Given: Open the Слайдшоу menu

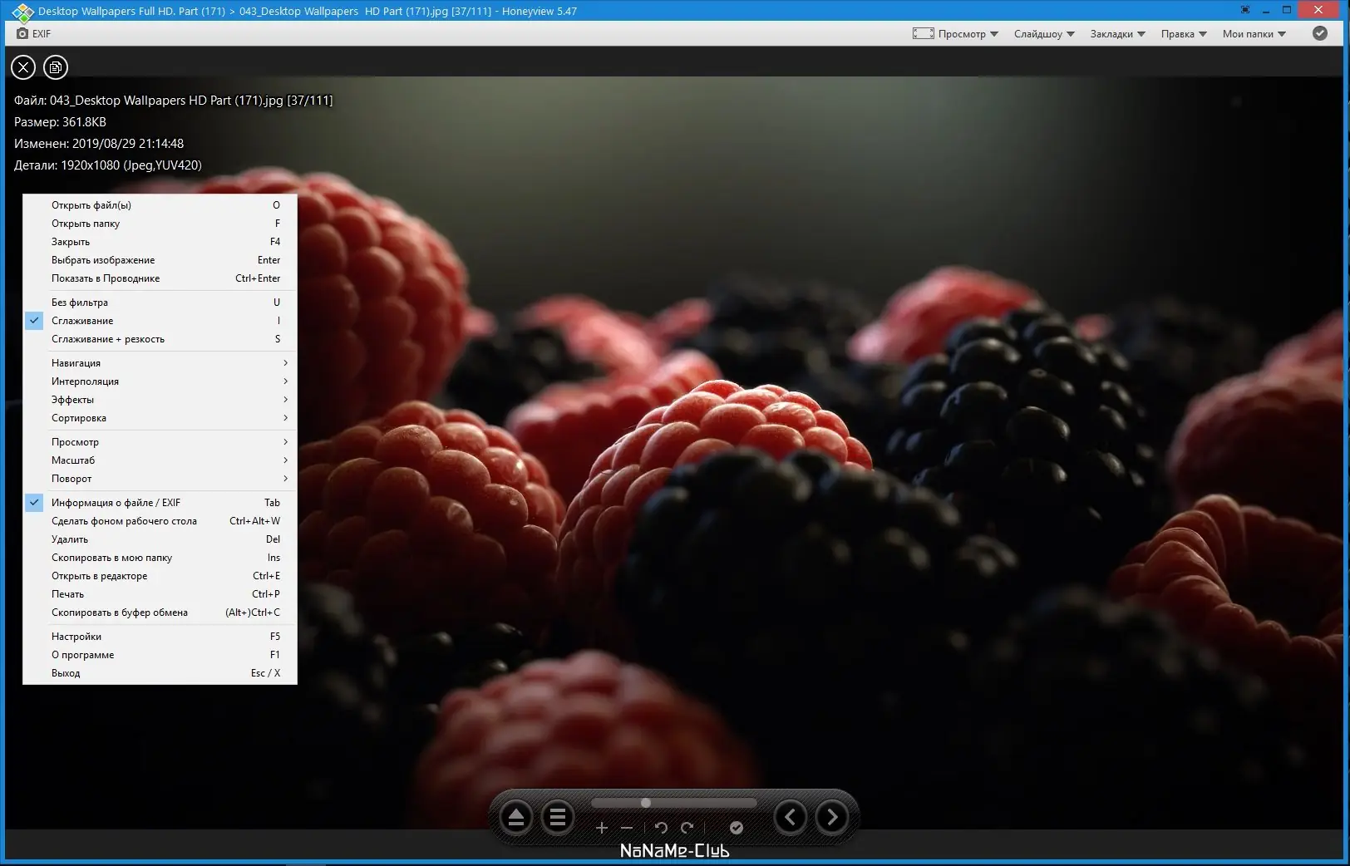Looking at the screenshot, I should (1039, 33).
